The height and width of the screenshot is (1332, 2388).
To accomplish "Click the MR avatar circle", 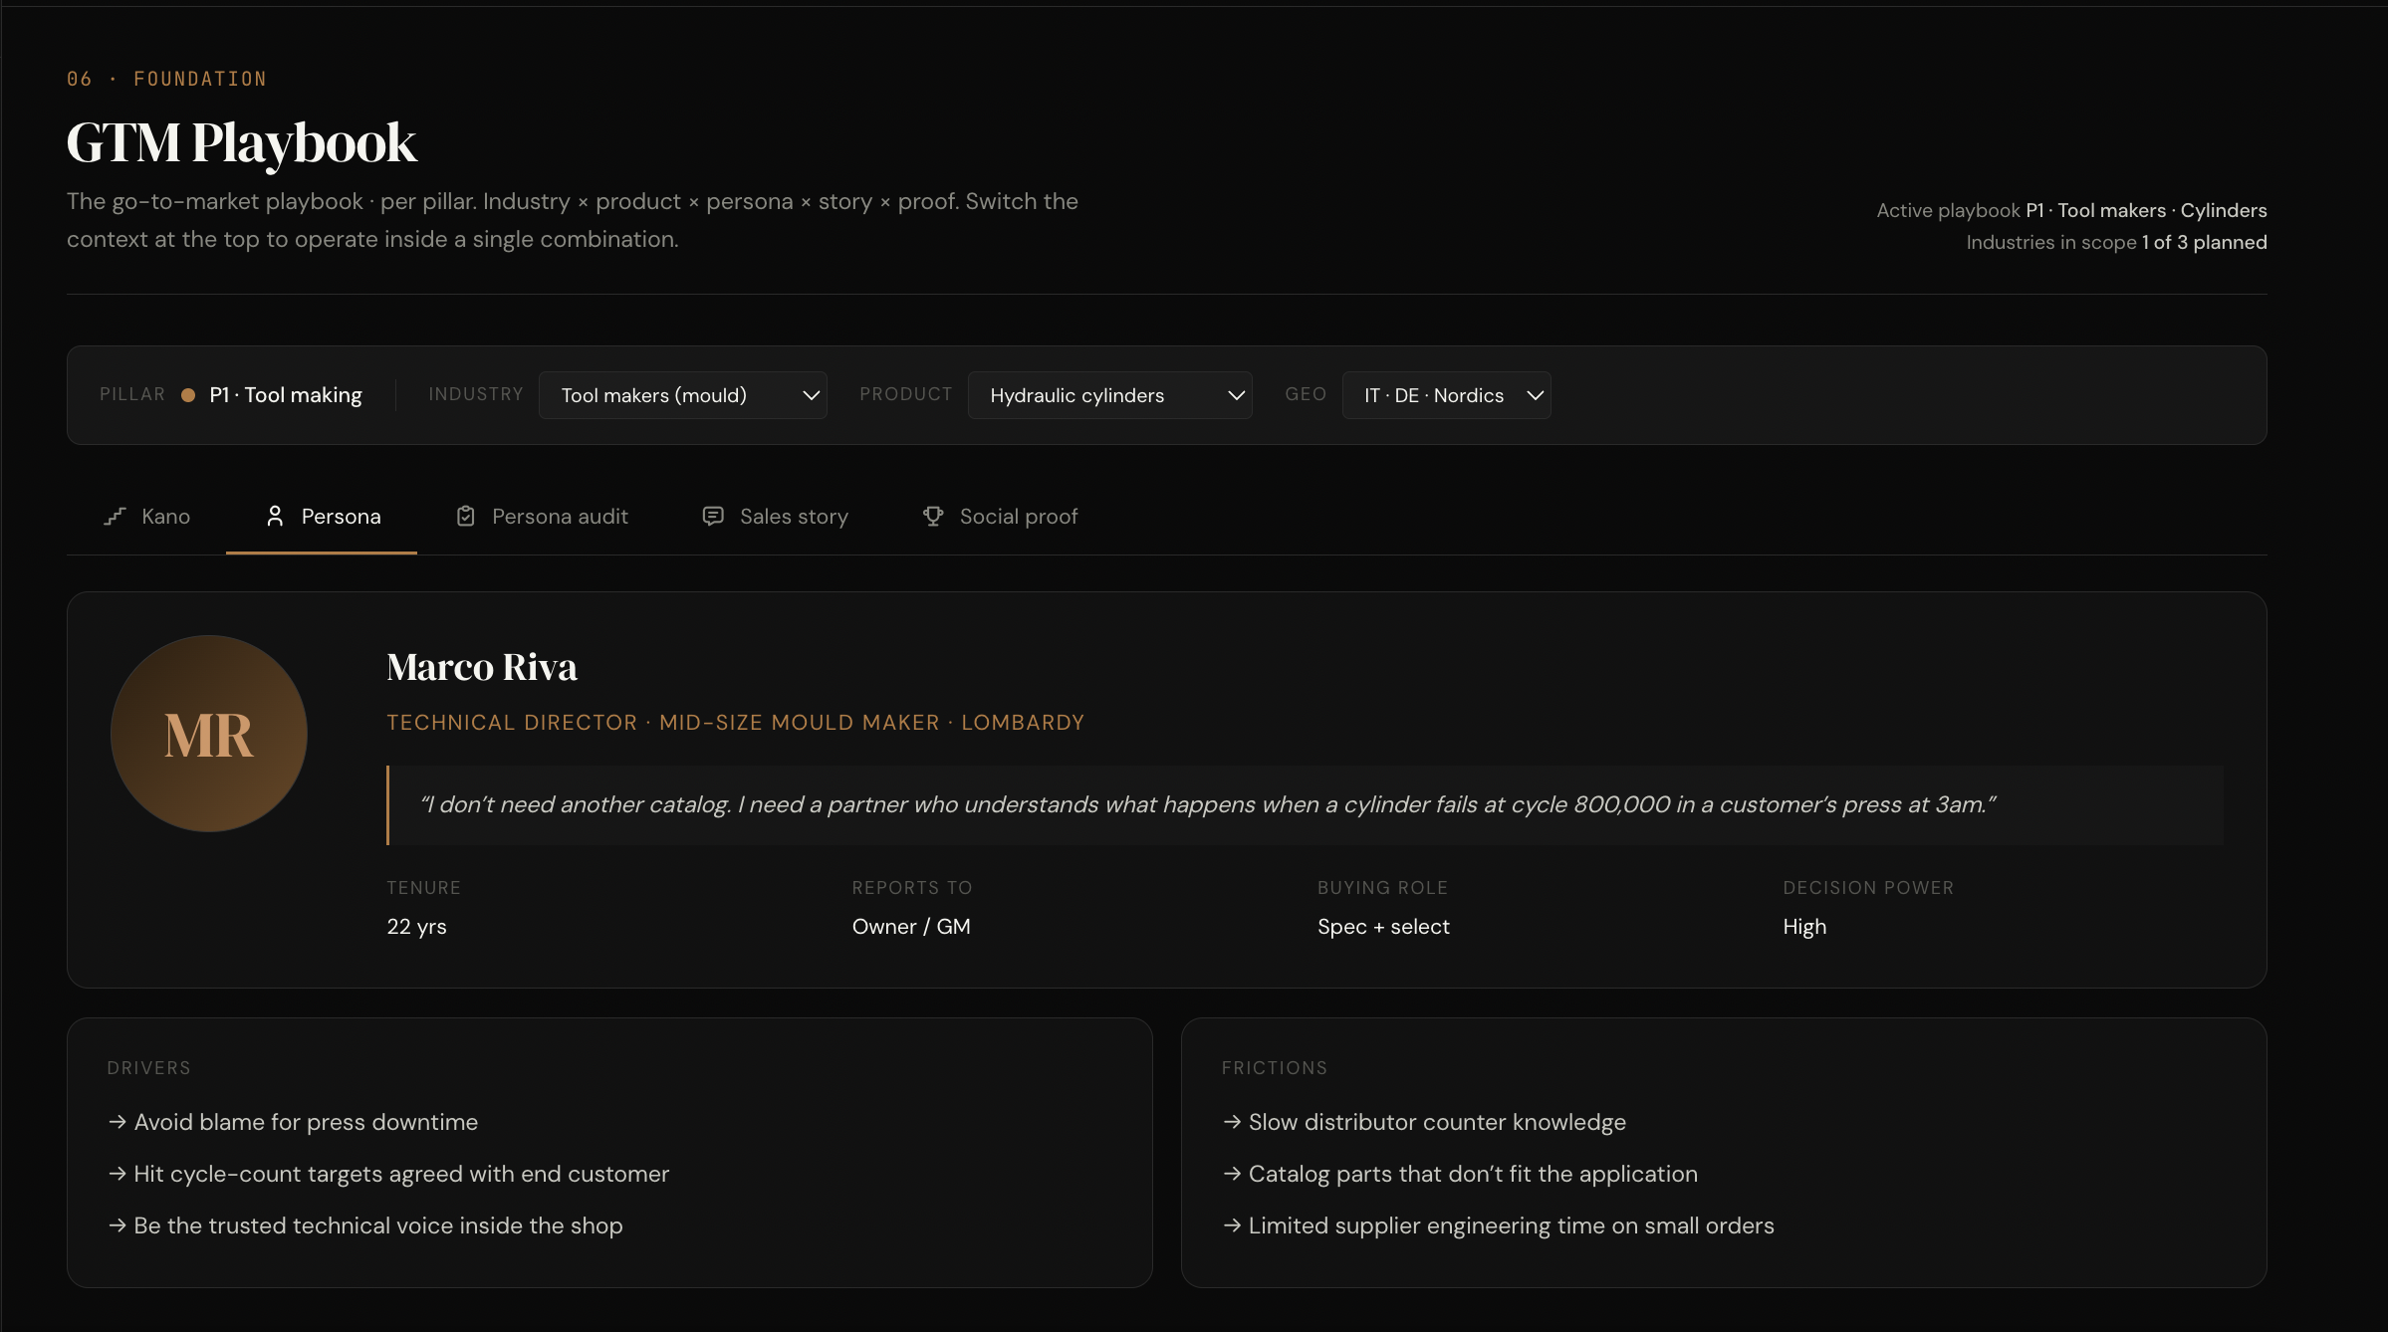I will [209, 734].
